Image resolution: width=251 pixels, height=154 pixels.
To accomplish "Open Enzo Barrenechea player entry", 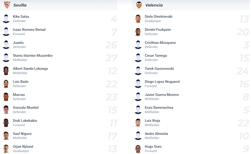I will 159,108.
